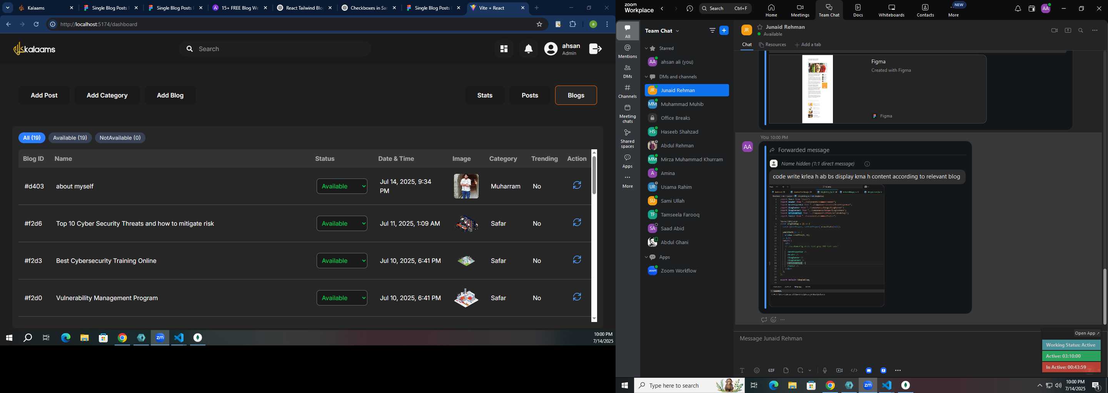Click 'Open App' on the tracker widget

pos(1087,334)
